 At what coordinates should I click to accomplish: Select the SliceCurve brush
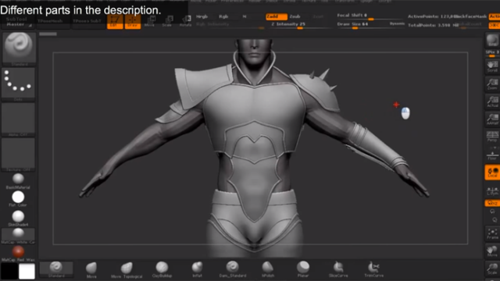338,269
